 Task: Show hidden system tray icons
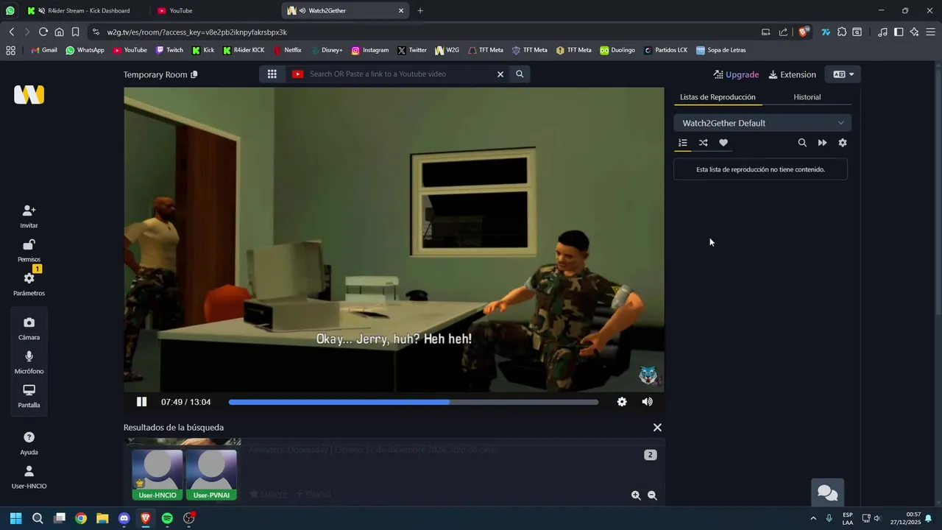[x=813, y=518]
